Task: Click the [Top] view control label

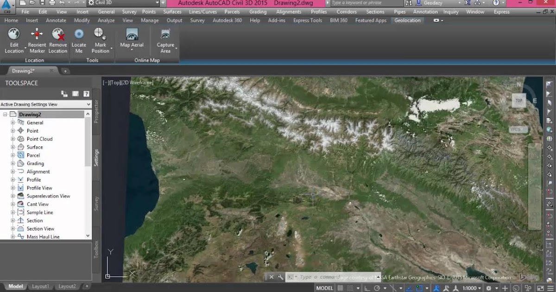Action: [115, 83]
